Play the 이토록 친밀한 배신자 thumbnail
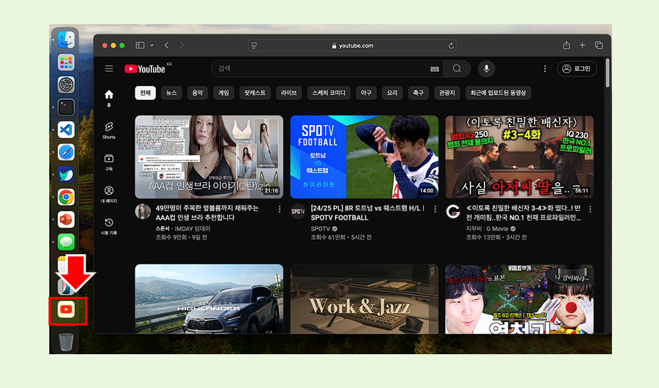 click(519, 157)
